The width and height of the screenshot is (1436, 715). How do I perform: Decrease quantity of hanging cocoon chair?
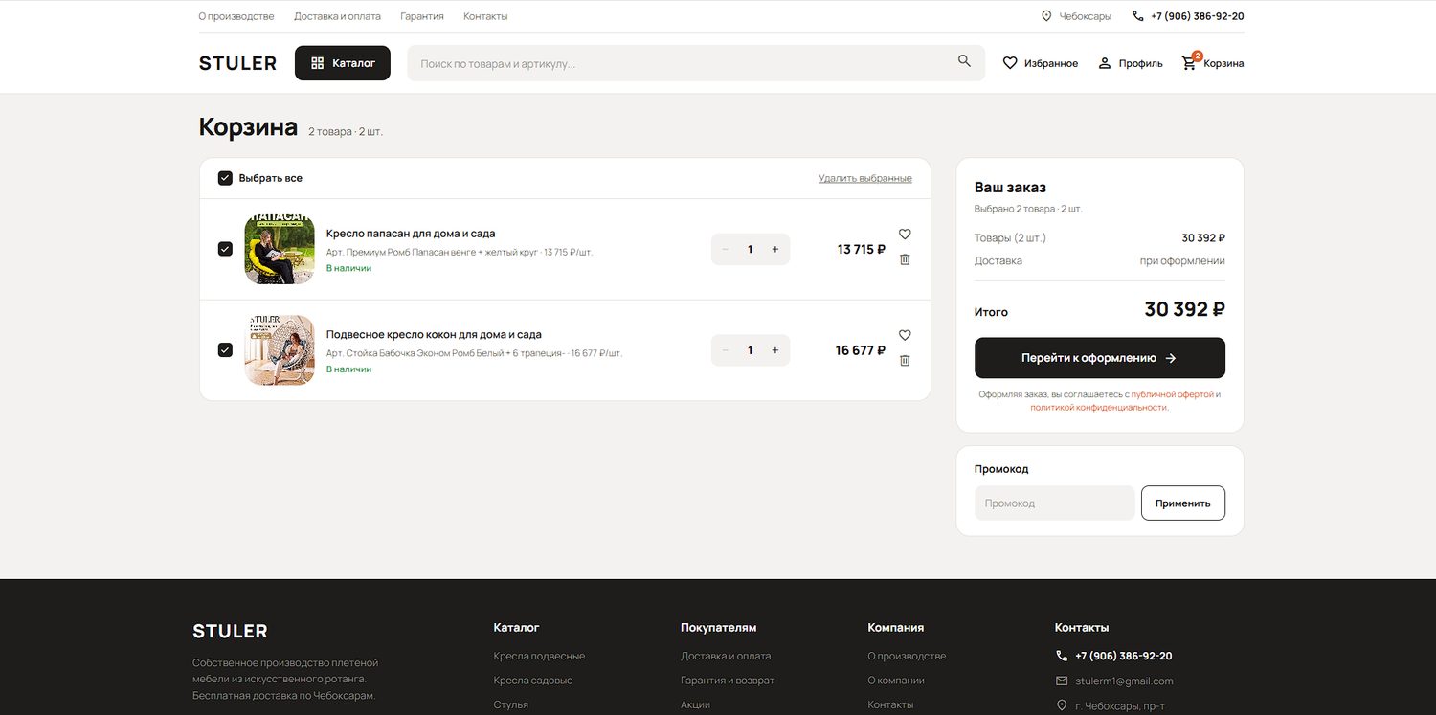(x=726, y=351)
